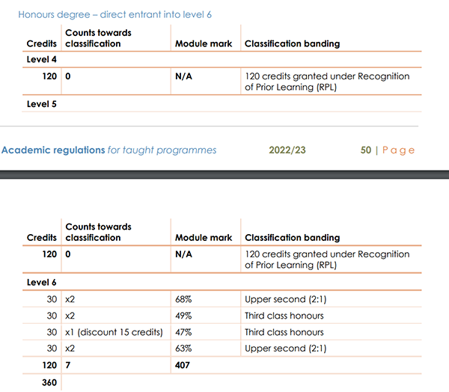449x392 pixels.
Task: Click 'Module mark' header in the top table
Action: (x=204, y=43)
